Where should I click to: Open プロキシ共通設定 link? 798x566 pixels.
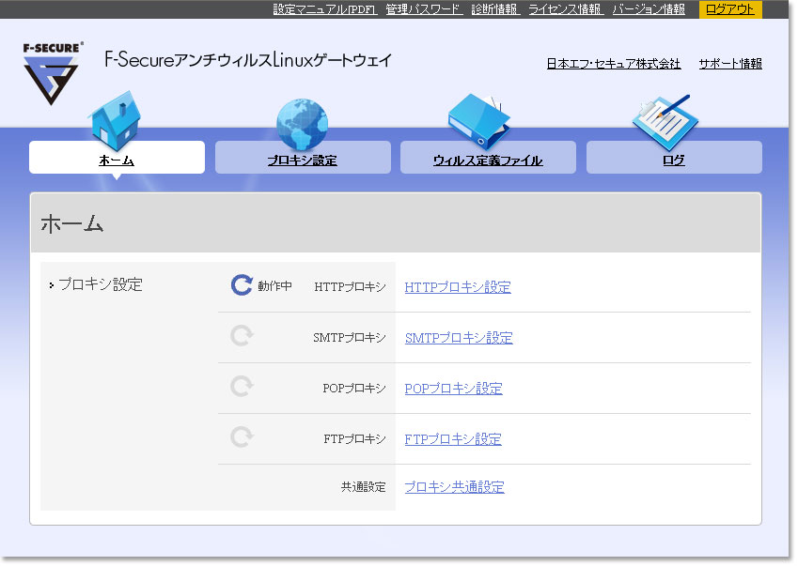pos(455,487)
